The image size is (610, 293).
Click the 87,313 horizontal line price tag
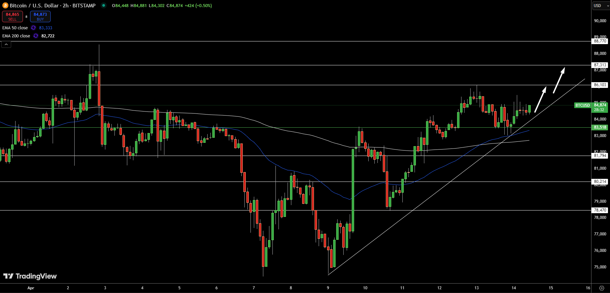pos(600,65)
